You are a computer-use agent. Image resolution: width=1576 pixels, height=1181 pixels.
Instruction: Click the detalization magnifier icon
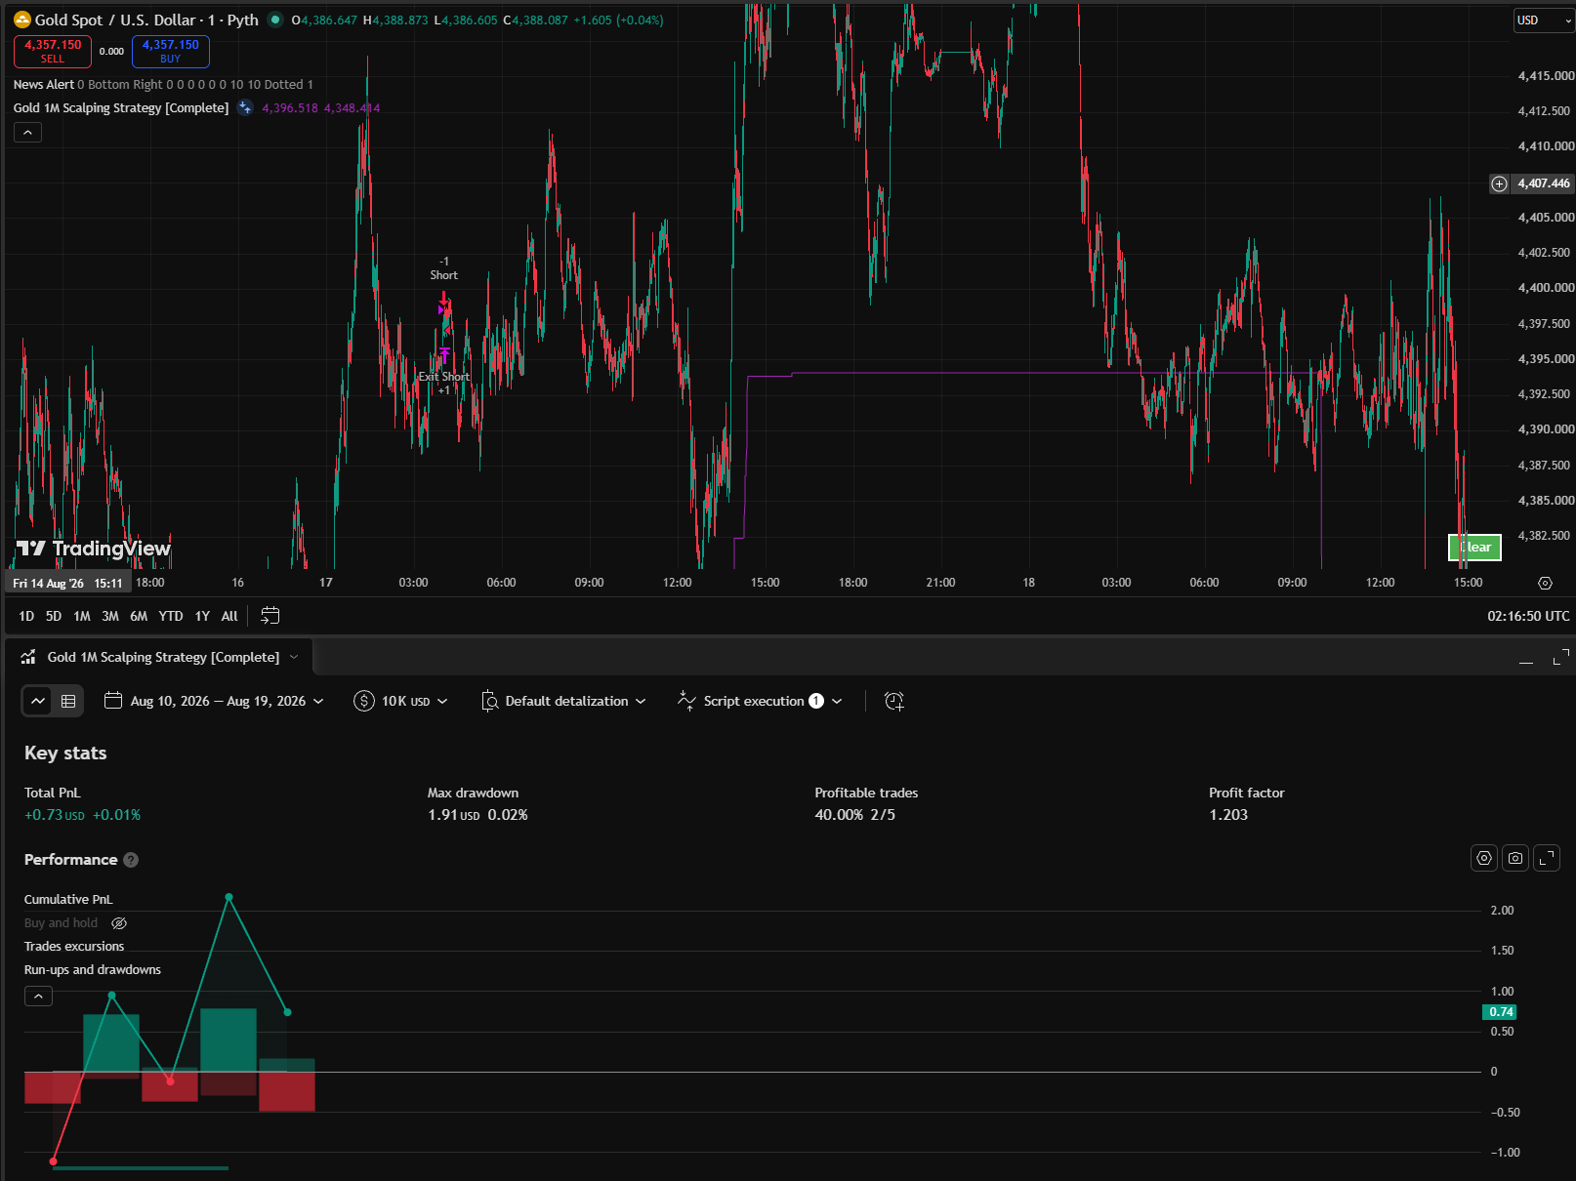489,701
